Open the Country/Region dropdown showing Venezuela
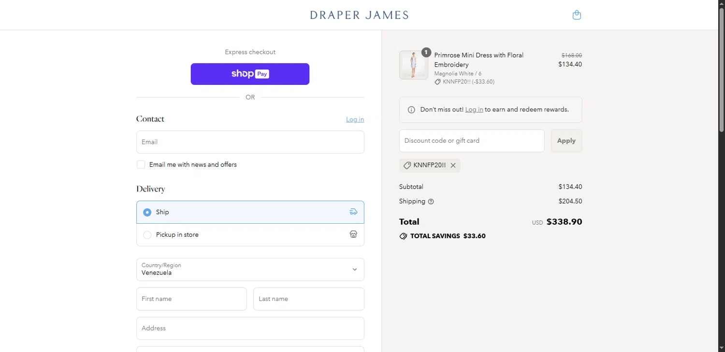The image size is (725, 352). pyautogui.click(x=250, y=270)
